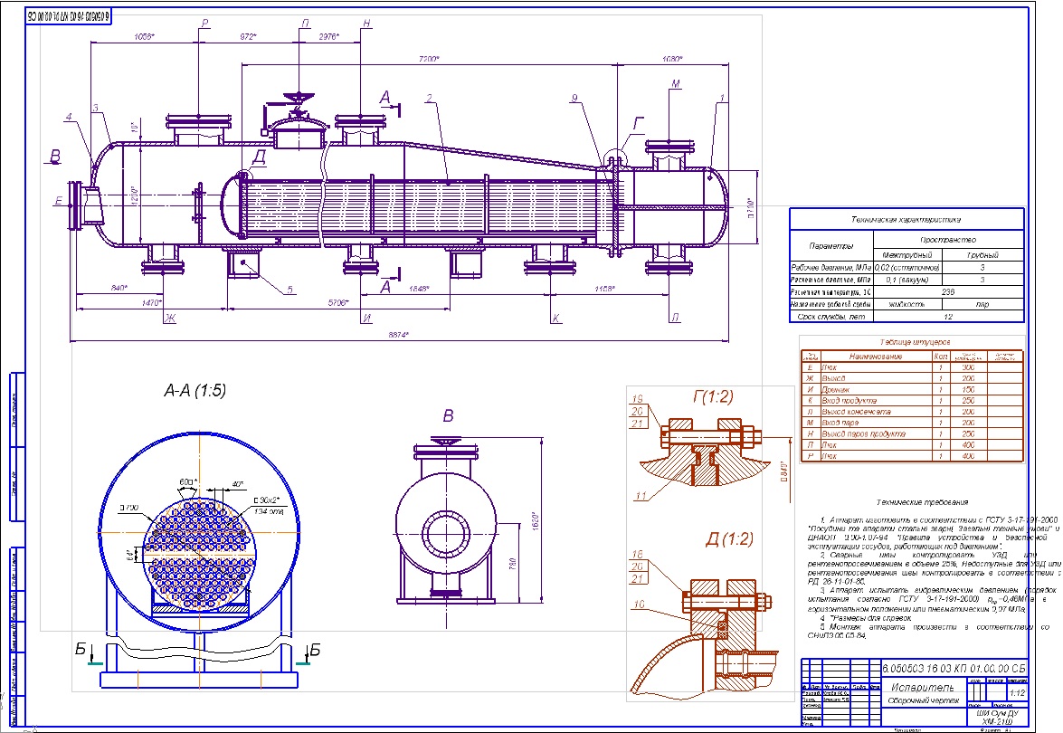This screenshot has width=1063, height=733.
Task: Click the "Технические требования" heading
Action: pyautogui.click(x=922, y=502)
